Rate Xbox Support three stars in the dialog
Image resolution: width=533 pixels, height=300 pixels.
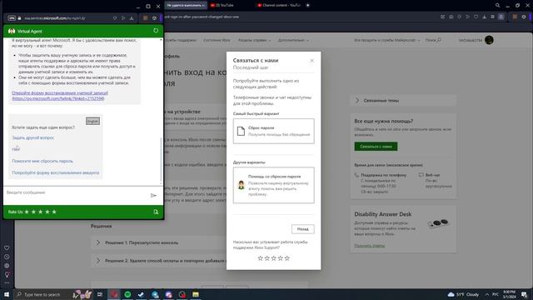[274, 258]
